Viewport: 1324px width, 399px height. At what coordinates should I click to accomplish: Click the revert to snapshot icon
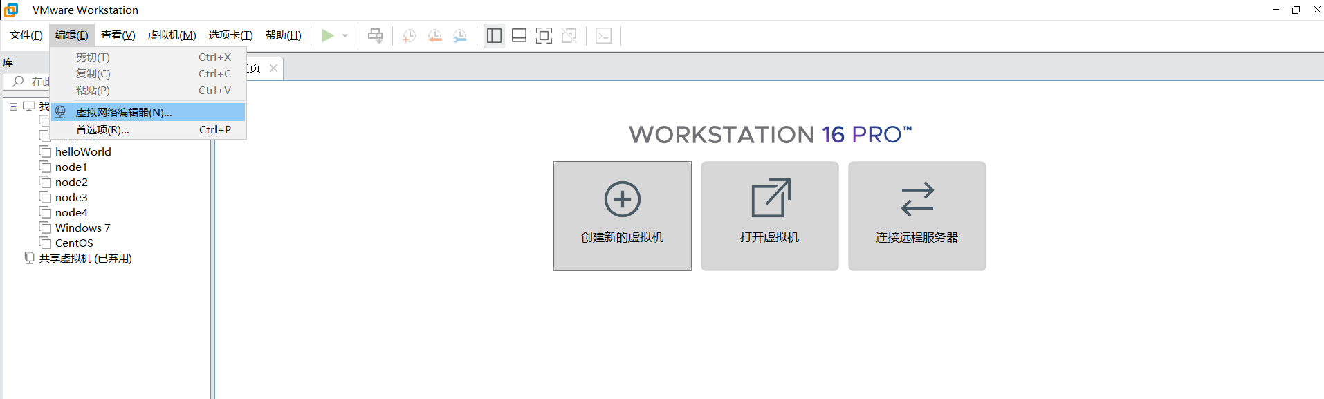(435, 36)
